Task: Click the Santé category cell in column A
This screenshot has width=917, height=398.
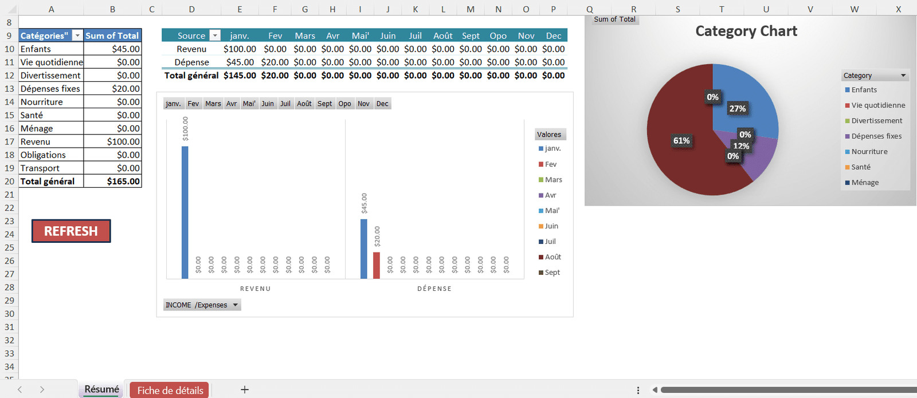Action: pyautogui.click(x=51, y=115)
